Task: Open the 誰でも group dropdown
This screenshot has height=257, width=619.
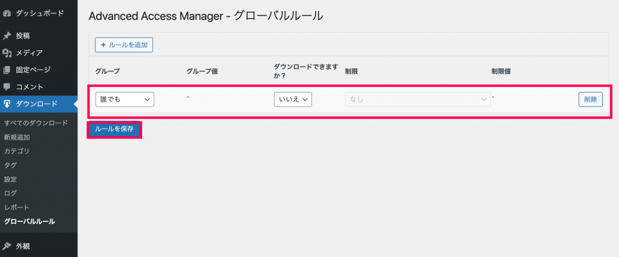Action: coord(125,100)
